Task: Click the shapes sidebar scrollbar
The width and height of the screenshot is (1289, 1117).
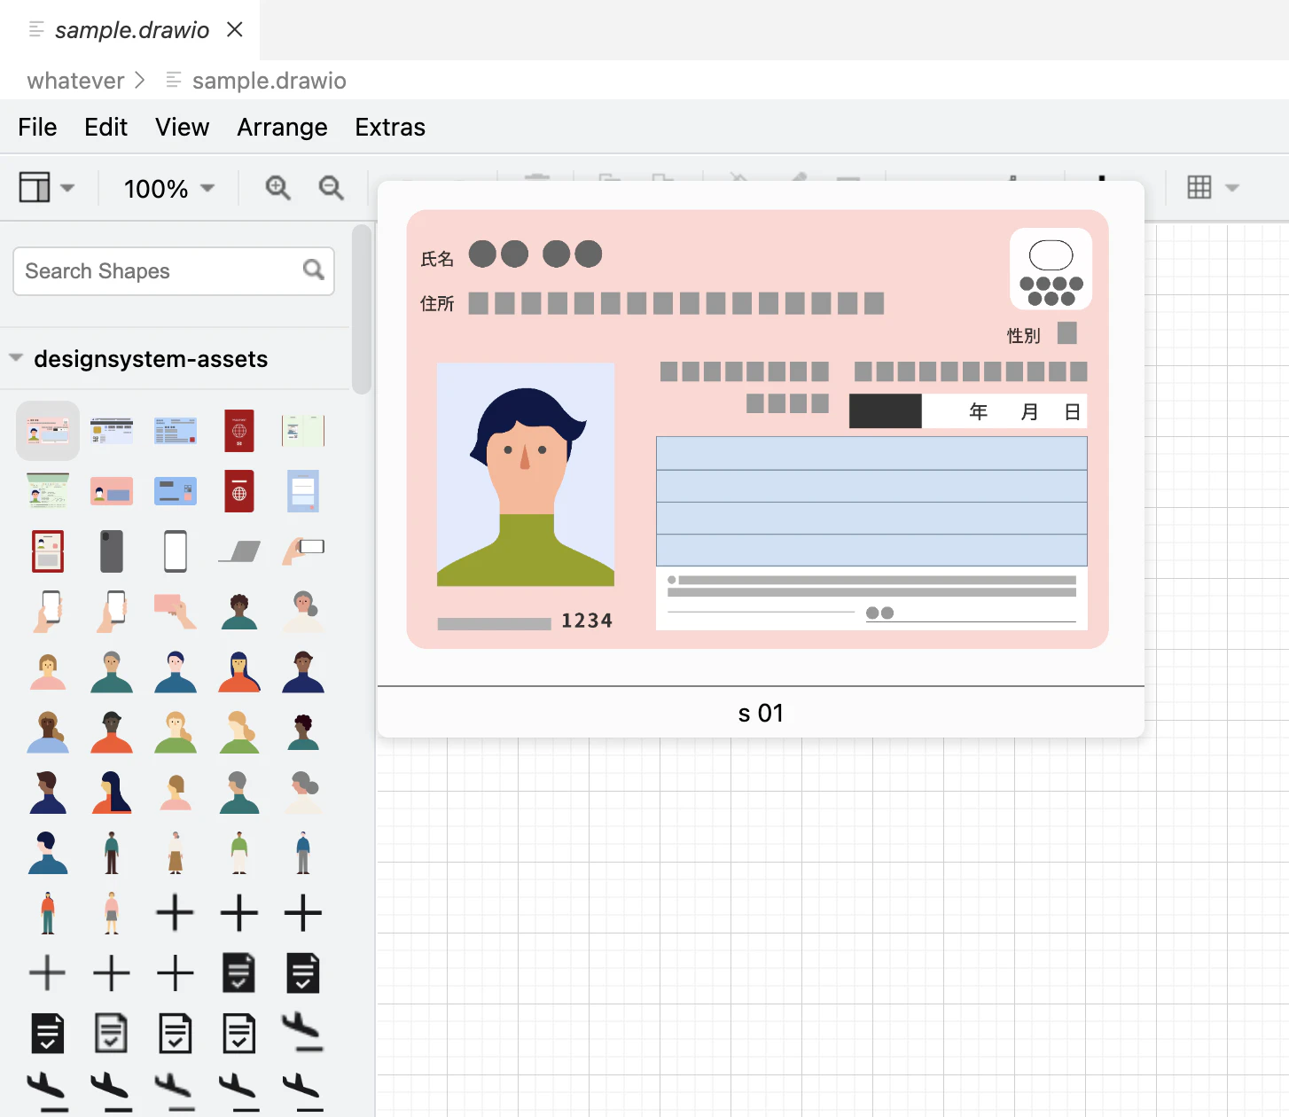Action: click(362, 309)
